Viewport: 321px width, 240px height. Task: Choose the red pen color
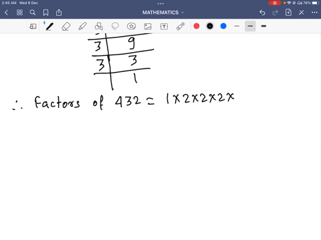pyautogui.click(x=197, y=26)
